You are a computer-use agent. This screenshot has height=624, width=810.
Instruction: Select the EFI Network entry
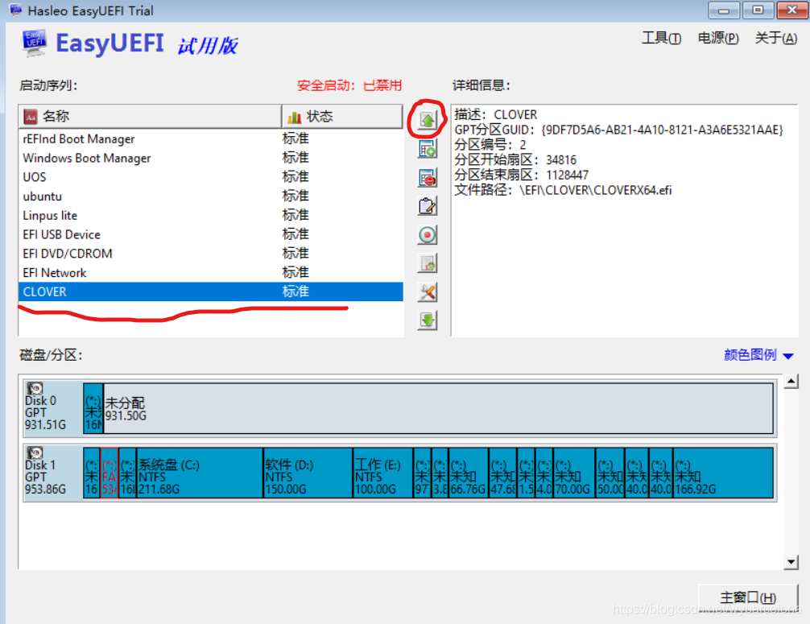[211, 273]
